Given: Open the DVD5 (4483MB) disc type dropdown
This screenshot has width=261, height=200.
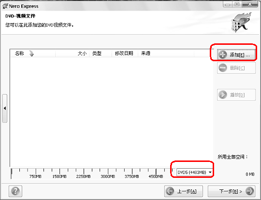Looking at the screenshot, I should 194,172.
